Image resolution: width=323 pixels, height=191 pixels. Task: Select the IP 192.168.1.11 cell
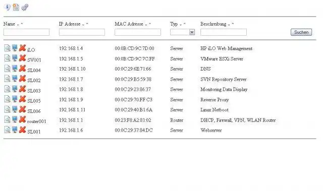[x=72, y=110]
